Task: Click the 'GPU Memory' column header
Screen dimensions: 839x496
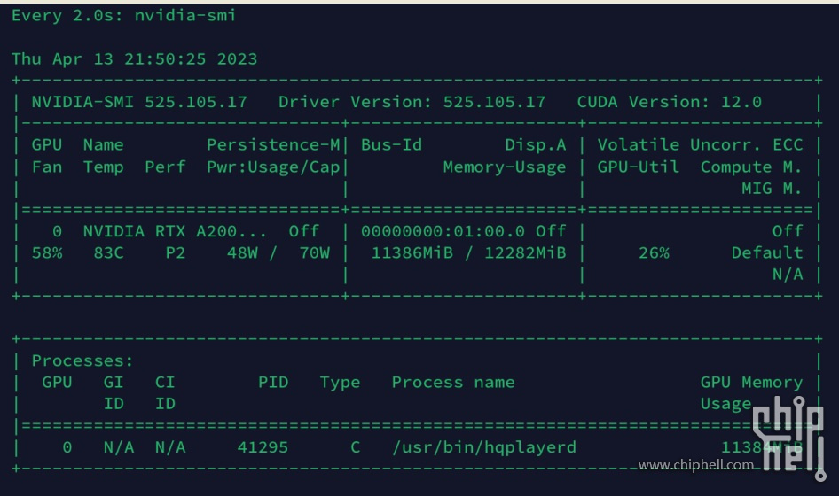Action: [x=751, y=382]
